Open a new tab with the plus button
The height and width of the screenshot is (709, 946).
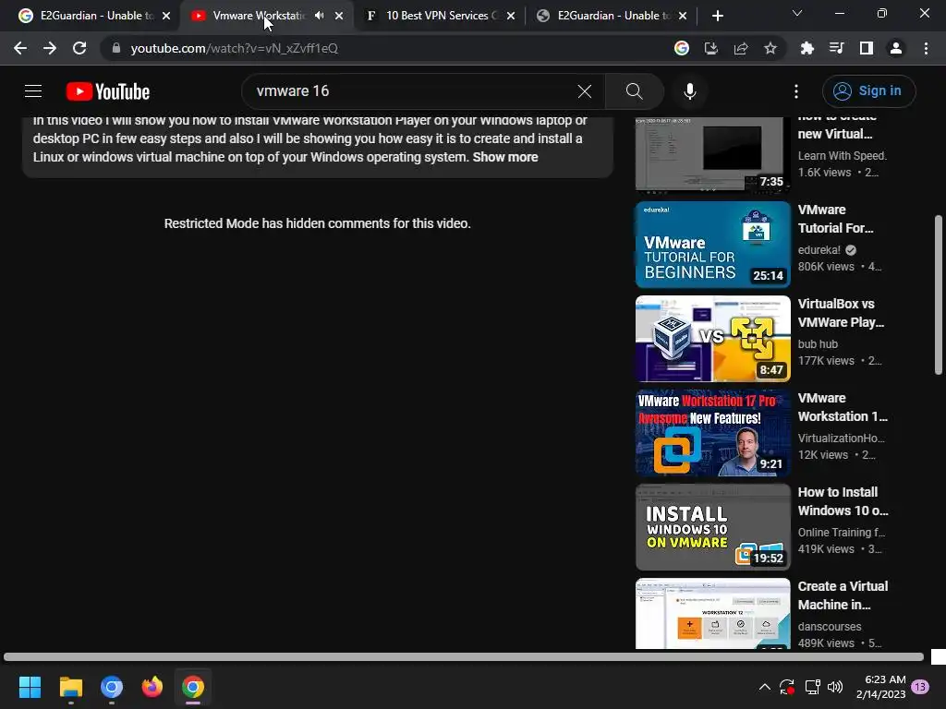click(x=717, y=16)
